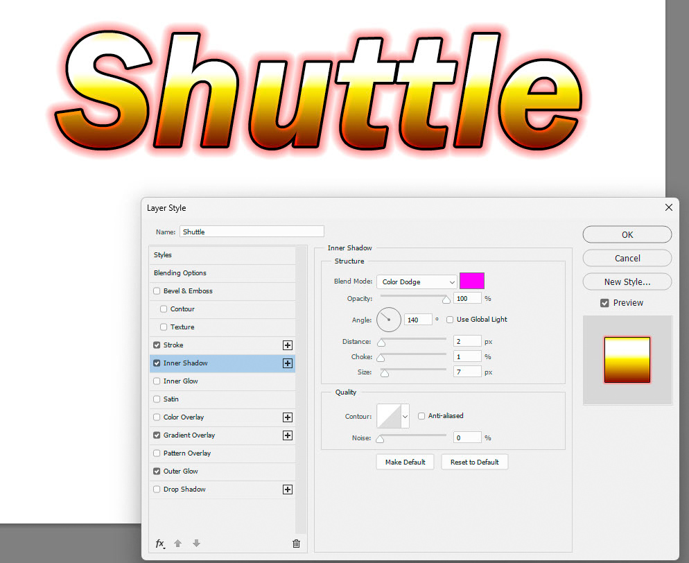
Task: Add another Inner Shadow via its plus icon
Action: click(288, 363)
